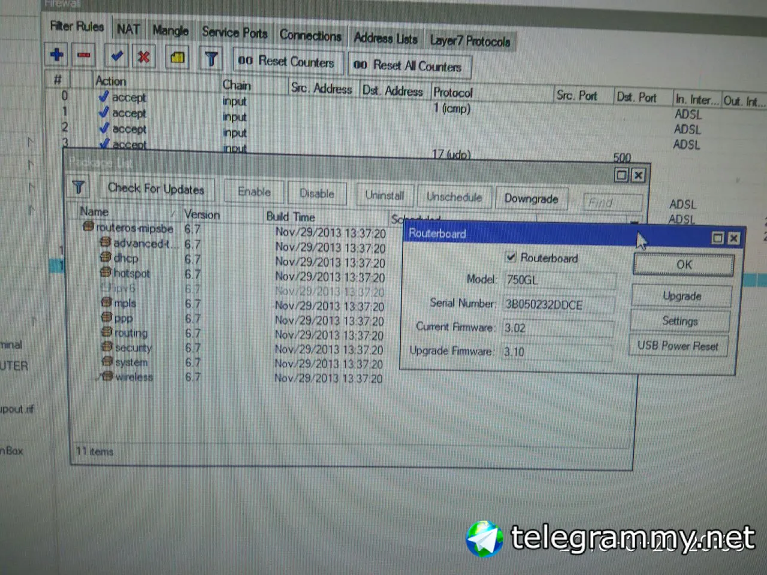The height and width of the screenshot is (575, 767).
Task: Click the accept checkmark icon of rule 2
Action: [104, 128]
